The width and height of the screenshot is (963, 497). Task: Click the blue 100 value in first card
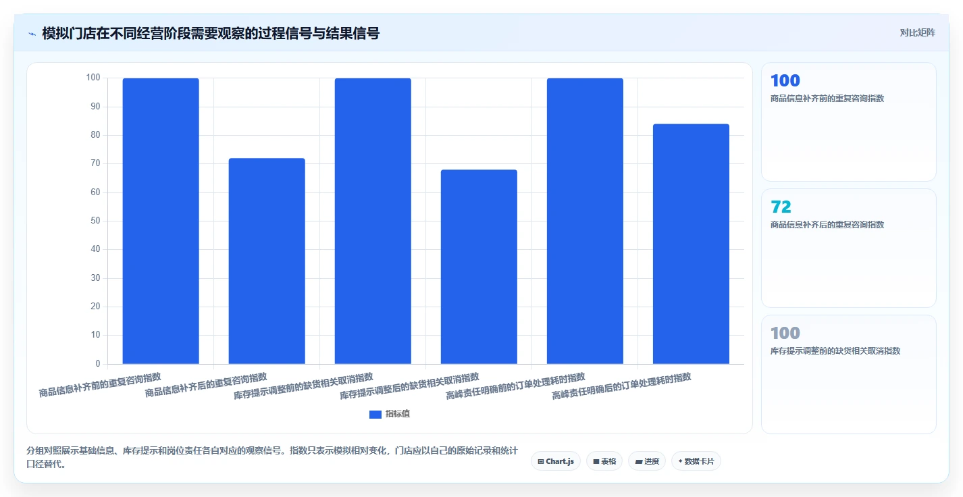[x=785, y=81]
